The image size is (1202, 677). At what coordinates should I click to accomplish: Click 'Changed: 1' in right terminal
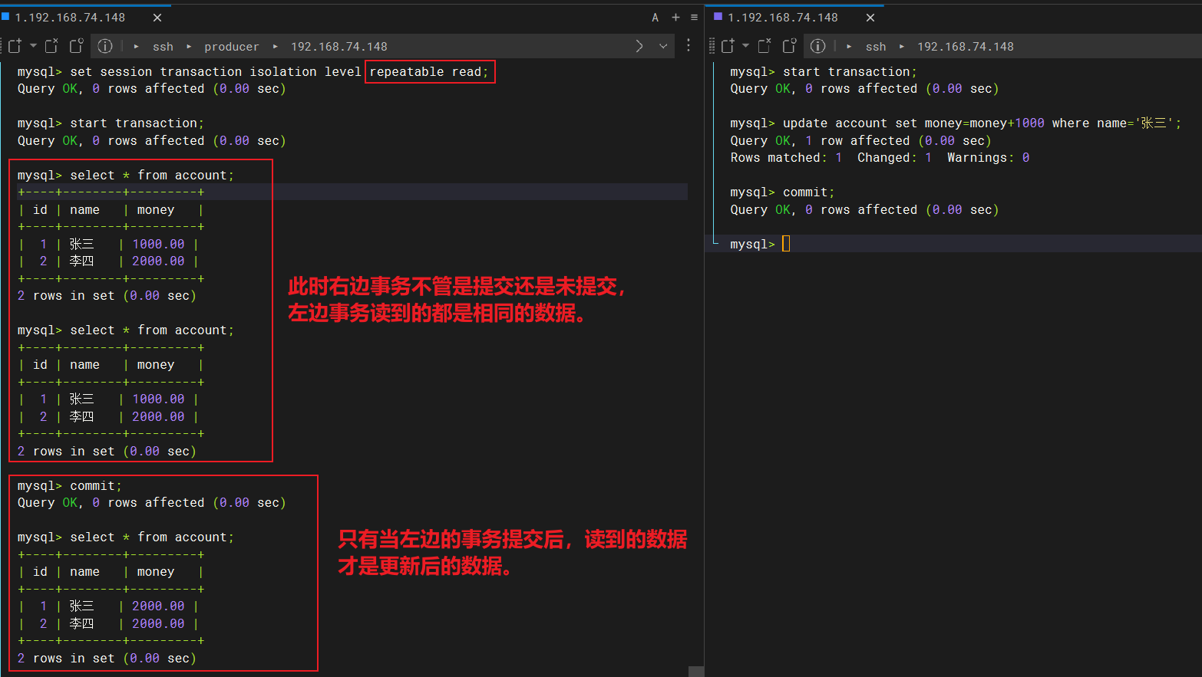(x=895, y=158)
